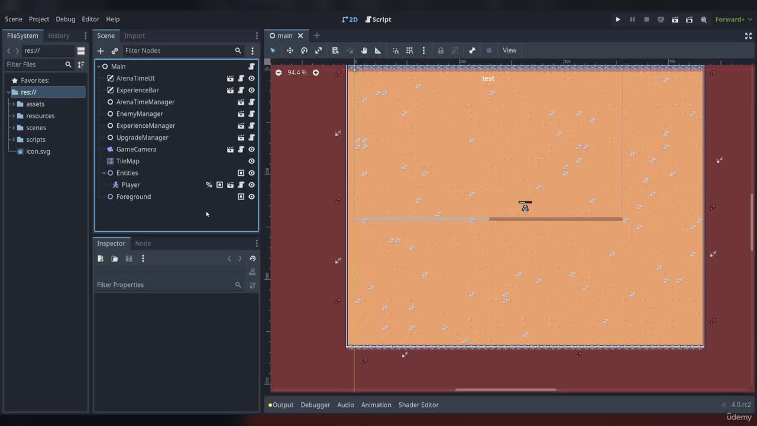The image size is (757, 426).
Task: Open Scene dock three-dot options
Action: point(253,51)
